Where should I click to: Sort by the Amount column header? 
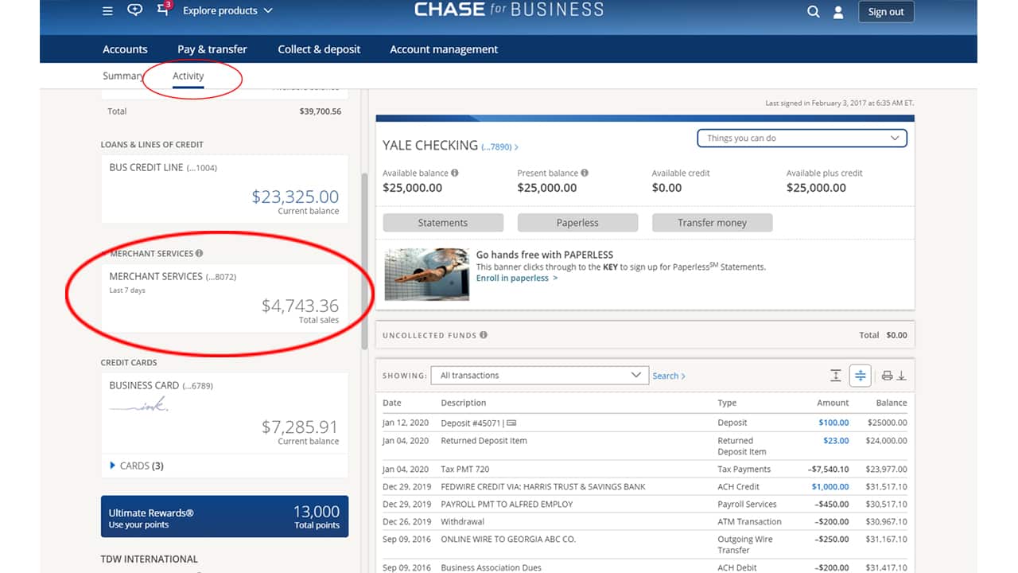tap(833, 403)
